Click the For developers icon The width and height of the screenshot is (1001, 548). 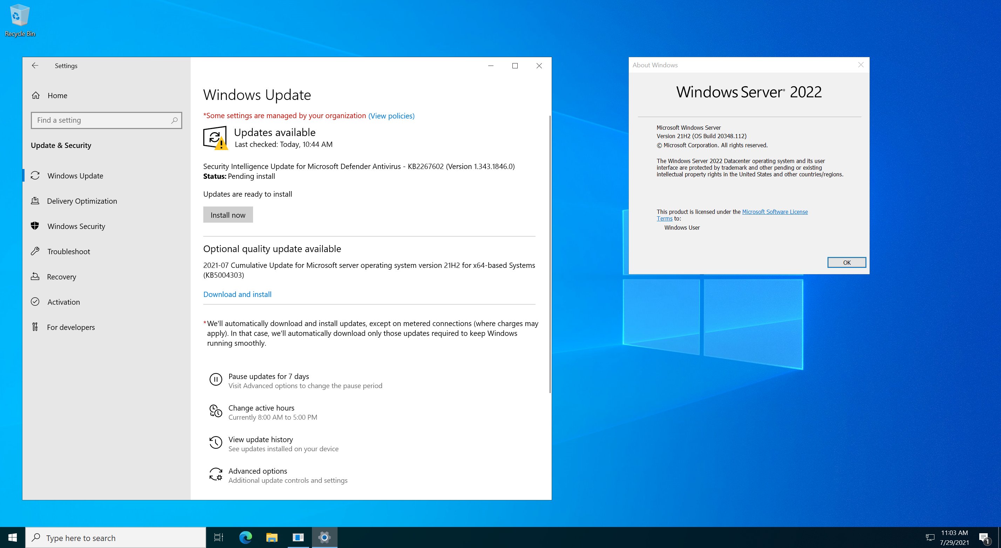(x=35, y=327)
